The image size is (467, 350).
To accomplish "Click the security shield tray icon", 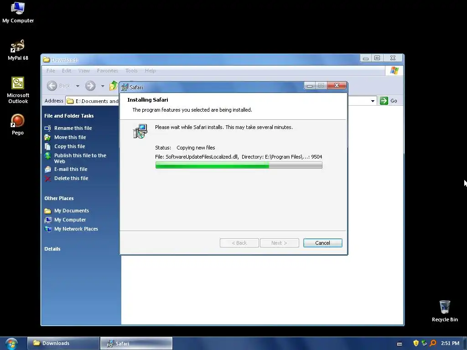I will coord(416,343).
